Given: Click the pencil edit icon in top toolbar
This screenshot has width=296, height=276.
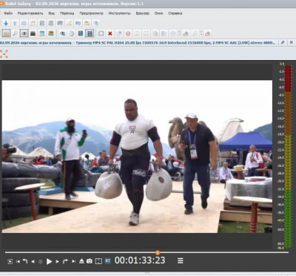Looking at the screenshot, I should [69, 23].
